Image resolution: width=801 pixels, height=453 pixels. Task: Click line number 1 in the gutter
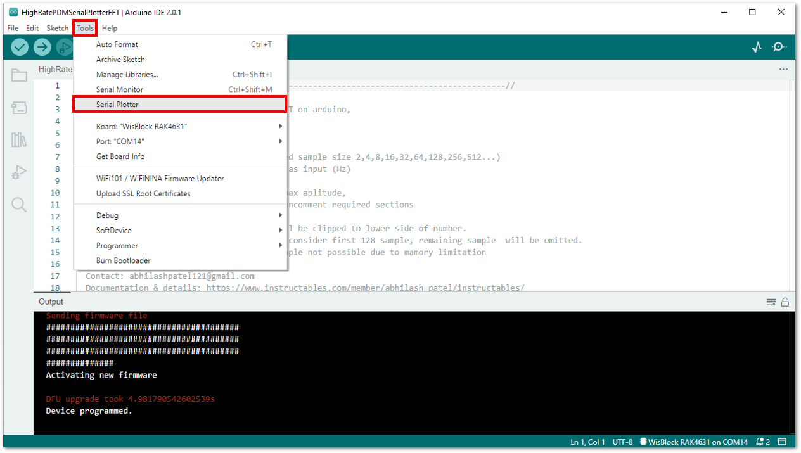57,86
